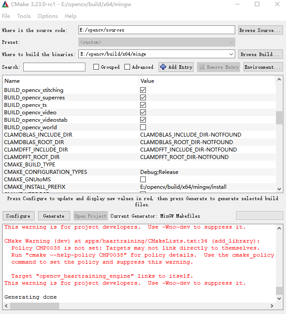Click the Browse Source button

tap(260, 30)
